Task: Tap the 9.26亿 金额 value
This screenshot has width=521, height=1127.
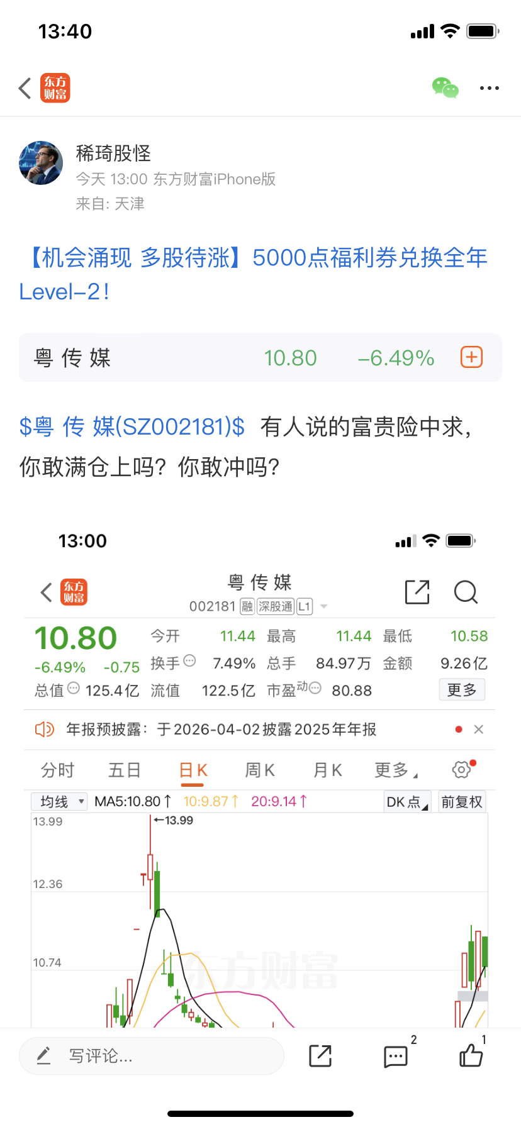Action: (464, 663)
